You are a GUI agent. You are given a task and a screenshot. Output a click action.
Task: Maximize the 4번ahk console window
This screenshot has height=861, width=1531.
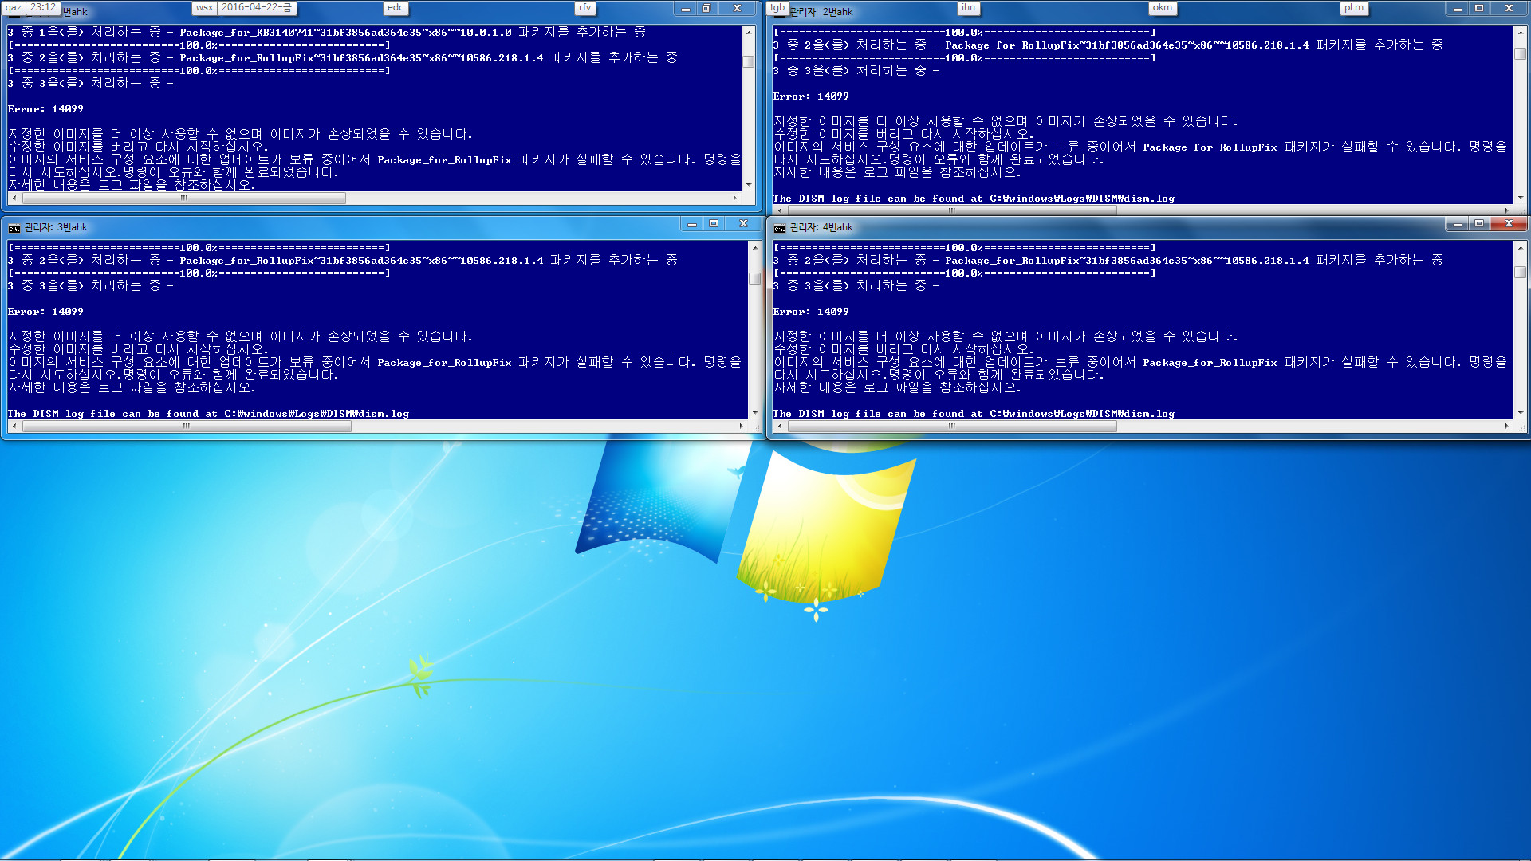point(1479,224)
